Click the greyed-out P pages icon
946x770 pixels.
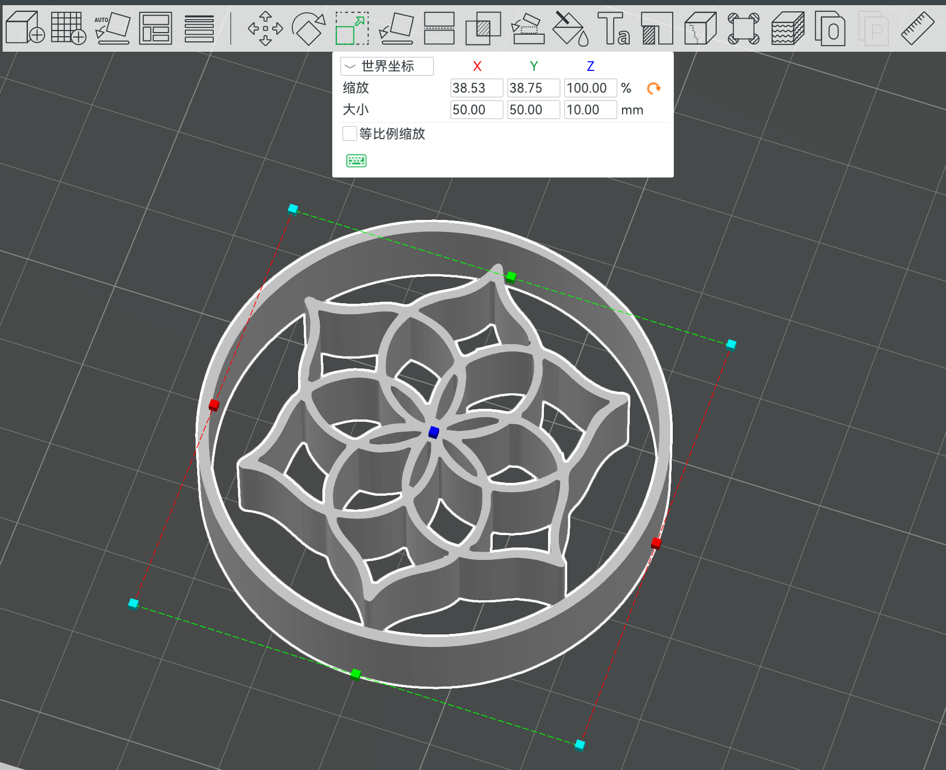coord(874,28)
